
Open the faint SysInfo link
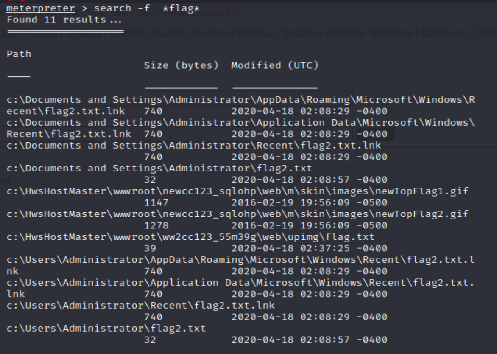tap(168, 33)
